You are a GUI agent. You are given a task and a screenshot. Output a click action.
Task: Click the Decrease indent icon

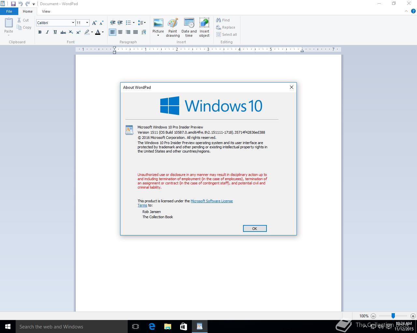pos(113,23)
